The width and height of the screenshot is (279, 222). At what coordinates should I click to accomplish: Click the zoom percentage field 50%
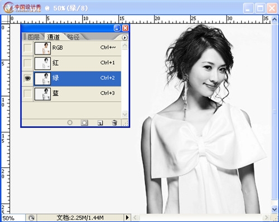(x=13, y=218)
